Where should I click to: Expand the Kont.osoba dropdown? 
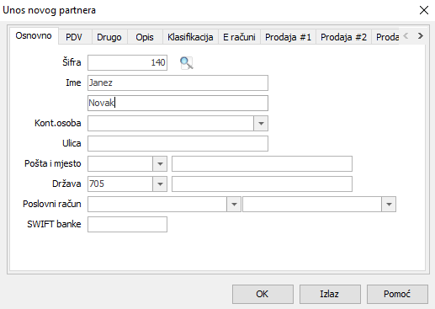(x=261, y=124)
